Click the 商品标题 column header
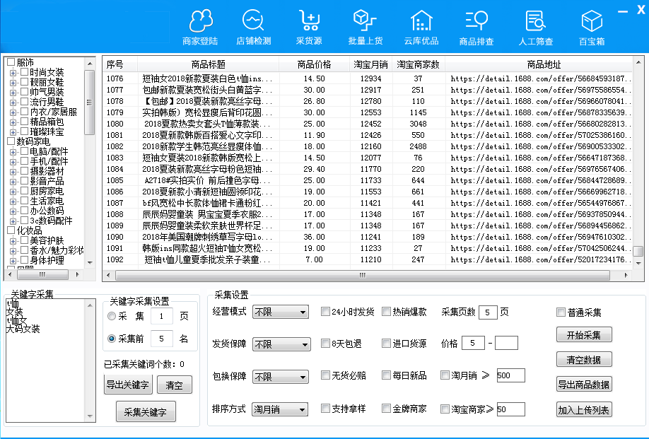Screen dimensions: 649x439 tap(208, 64)
